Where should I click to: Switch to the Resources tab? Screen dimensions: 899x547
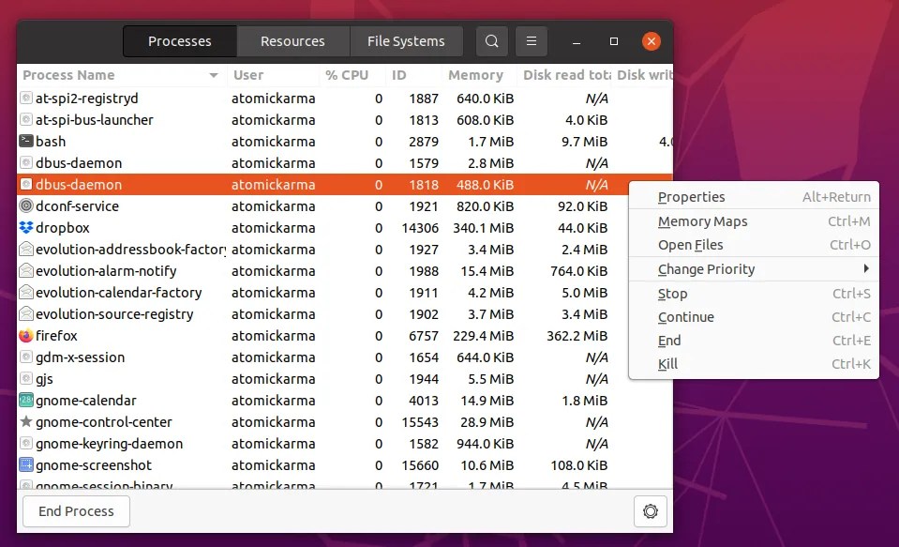tap(292, 40)
